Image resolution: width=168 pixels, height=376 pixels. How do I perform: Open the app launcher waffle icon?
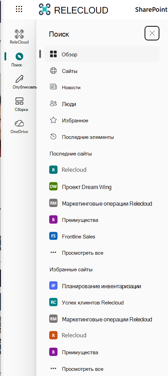point(19,9)
